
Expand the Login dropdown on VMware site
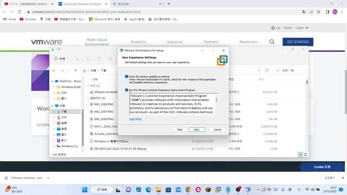coord(302,28)
